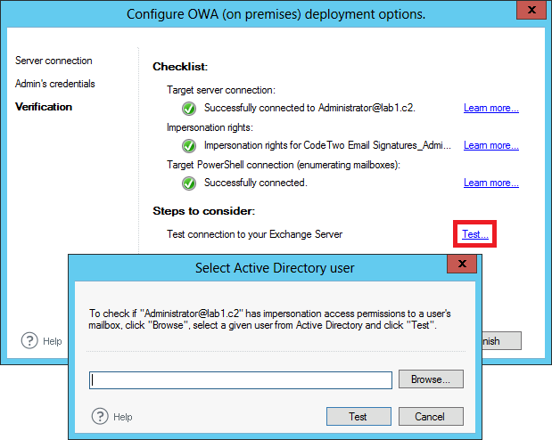Cancel the Select Active Directory user dialog
The height and width of the screenshot is (440, 552).
[431, 417]
